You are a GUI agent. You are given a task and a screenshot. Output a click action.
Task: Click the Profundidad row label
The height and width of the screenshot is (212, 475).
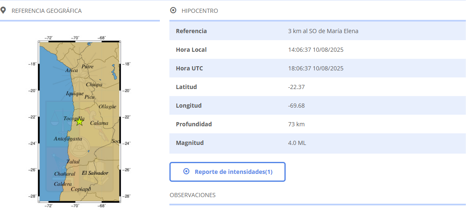click(194, 124)
